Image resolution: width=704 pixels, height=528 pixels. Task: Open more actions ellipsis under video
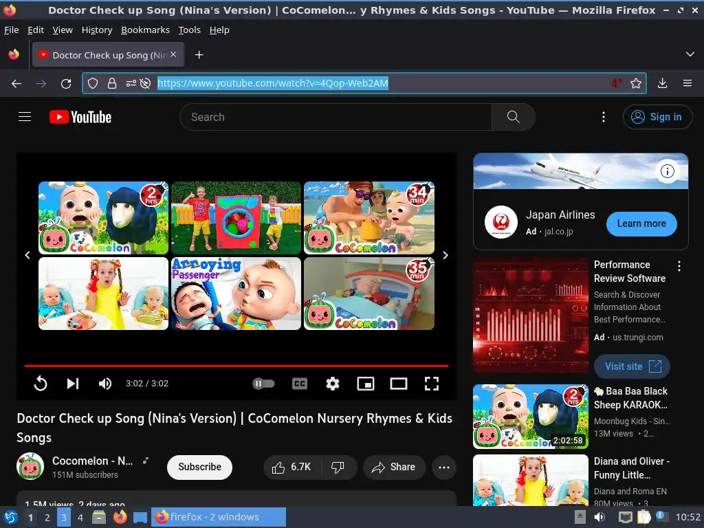point(444,467)
